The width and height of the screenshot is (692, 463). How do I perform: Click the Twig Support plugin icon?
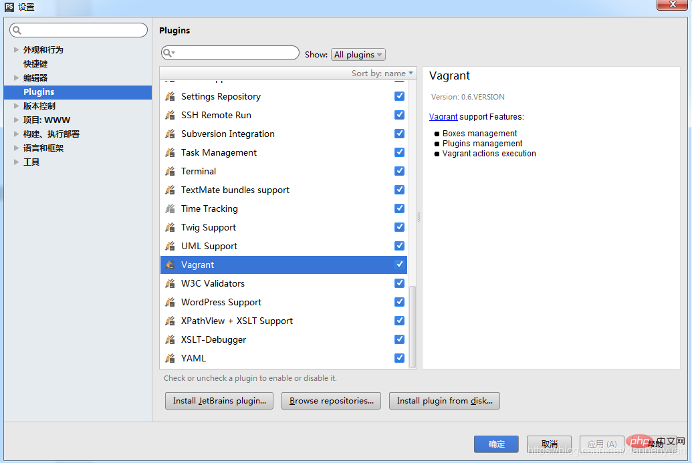pos(170,228)
